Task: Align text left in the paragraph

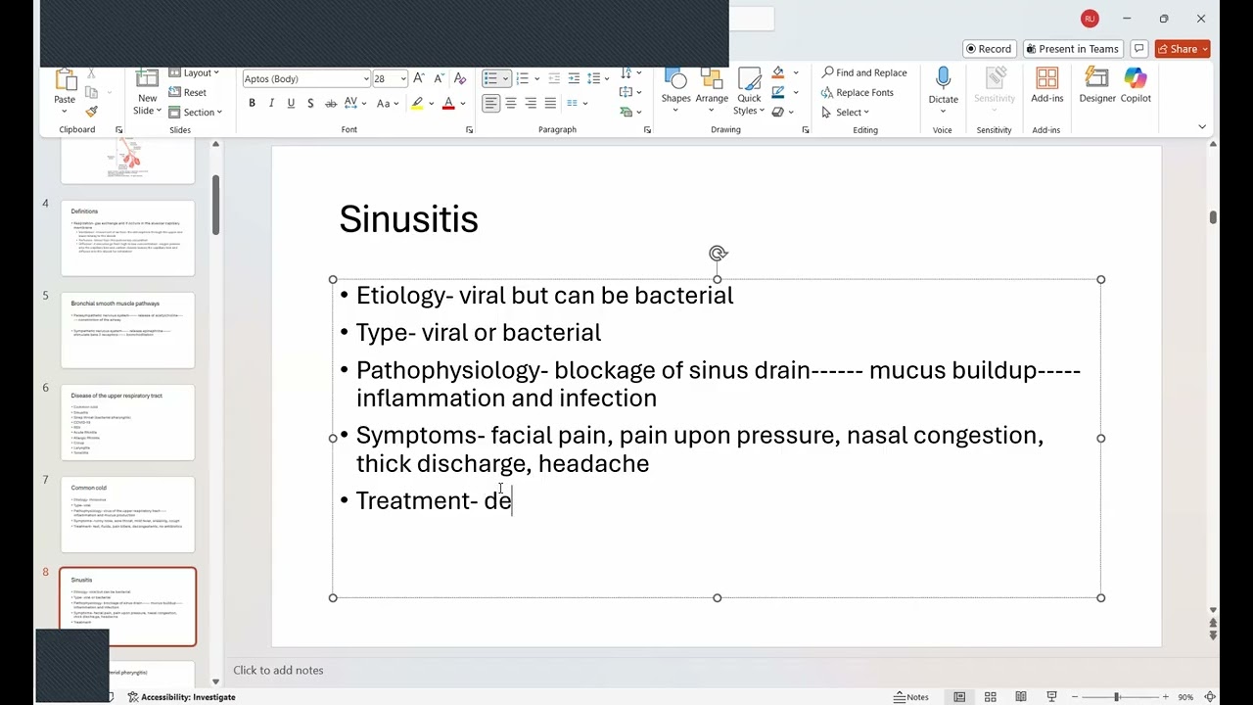Action: point(490,103)
